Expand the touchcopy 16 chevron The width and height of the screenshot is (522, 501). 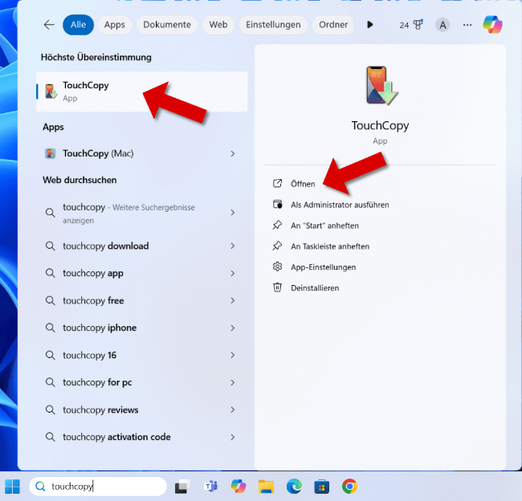pos(233,355)
